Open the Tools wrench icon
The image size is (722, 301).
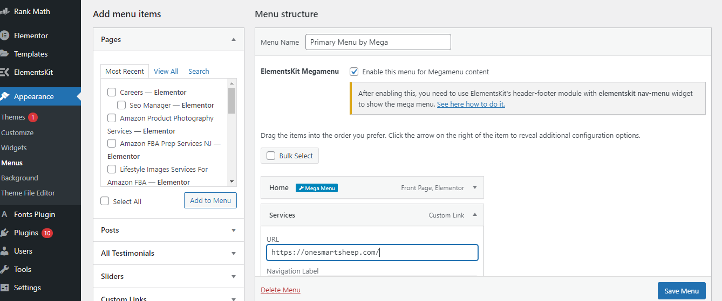click(4, 269)
